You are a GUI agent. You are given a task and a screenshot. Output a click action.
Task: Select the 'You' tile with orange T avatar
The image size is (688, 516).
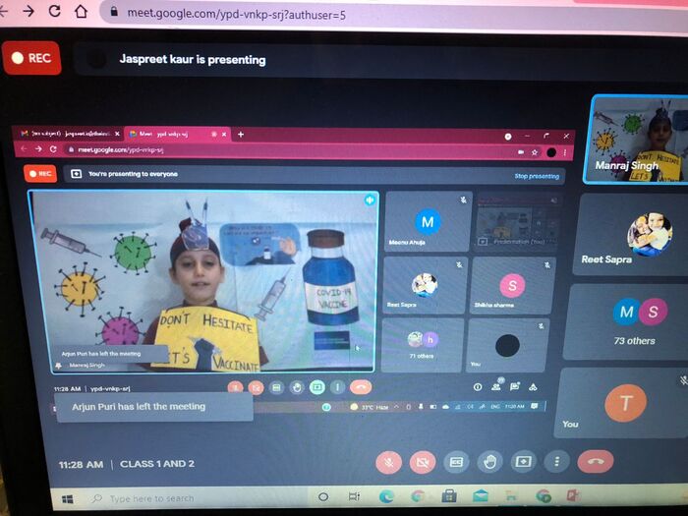point(622,403)
